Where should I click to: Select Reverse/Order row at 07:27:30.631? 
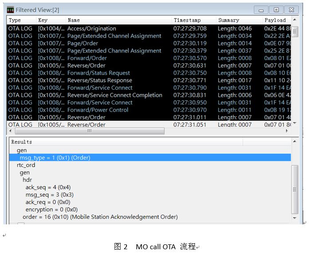(x=149, y=65)
